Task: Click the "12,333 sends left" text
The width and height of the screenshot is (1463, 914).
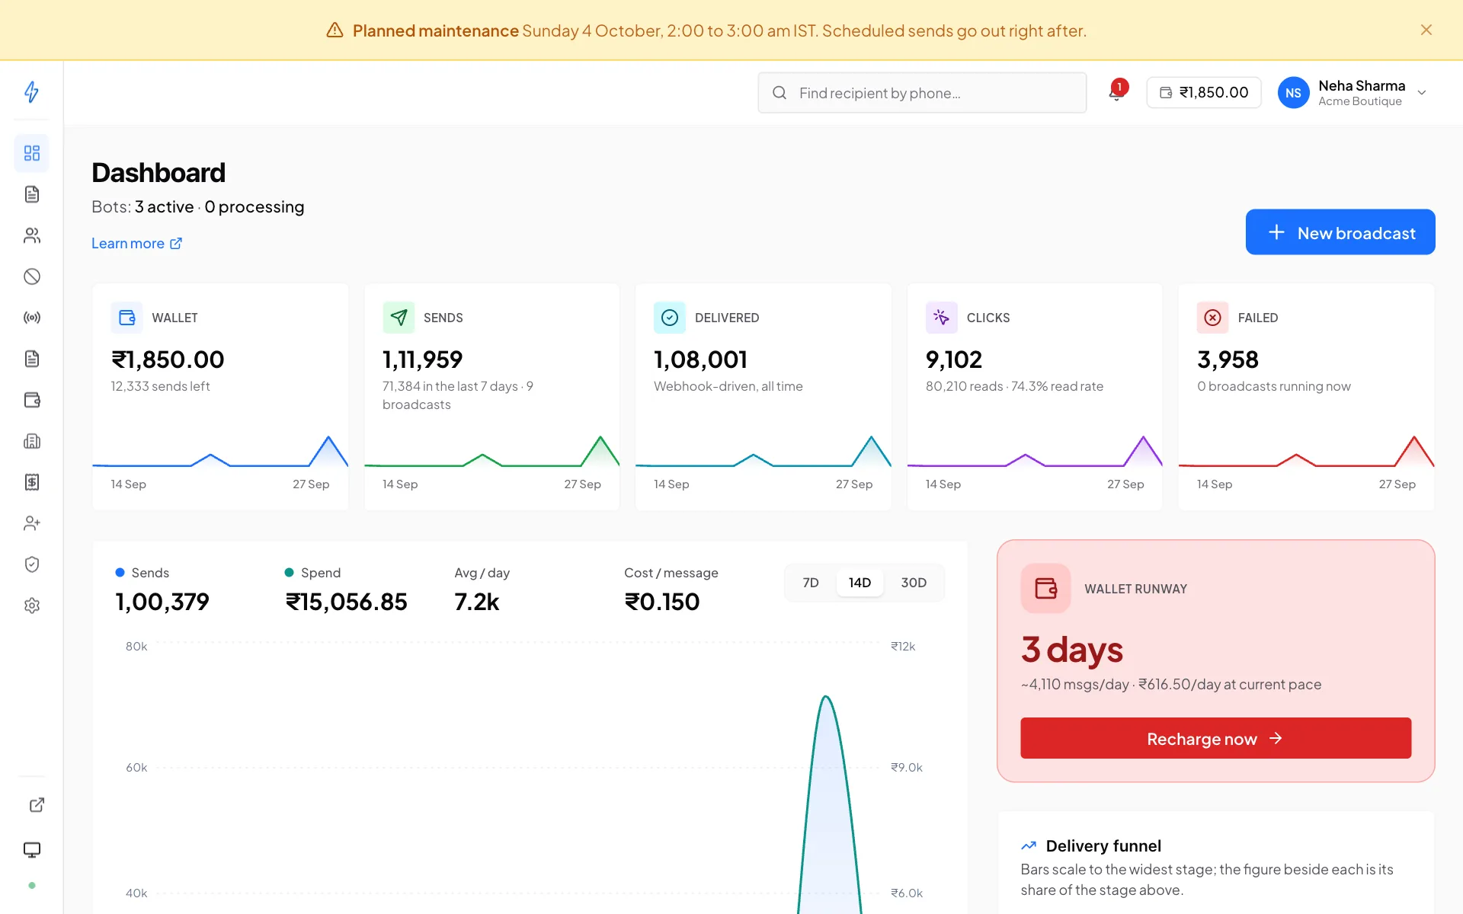Action: (x=160, y=386)
